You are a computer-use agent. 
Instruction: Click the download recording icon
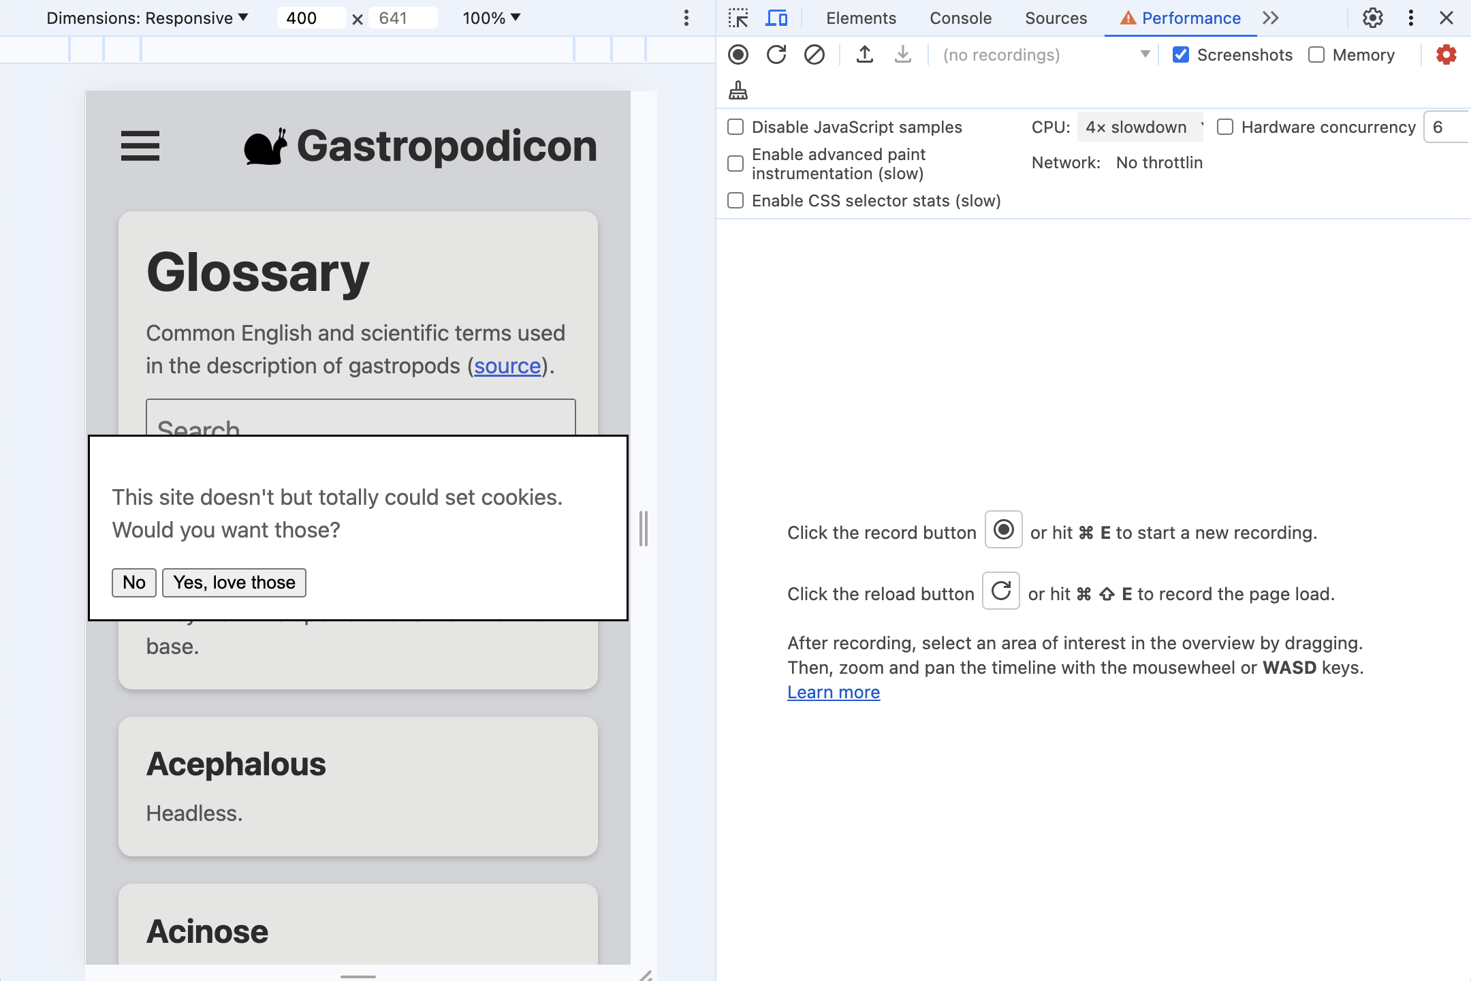point(902,54)
